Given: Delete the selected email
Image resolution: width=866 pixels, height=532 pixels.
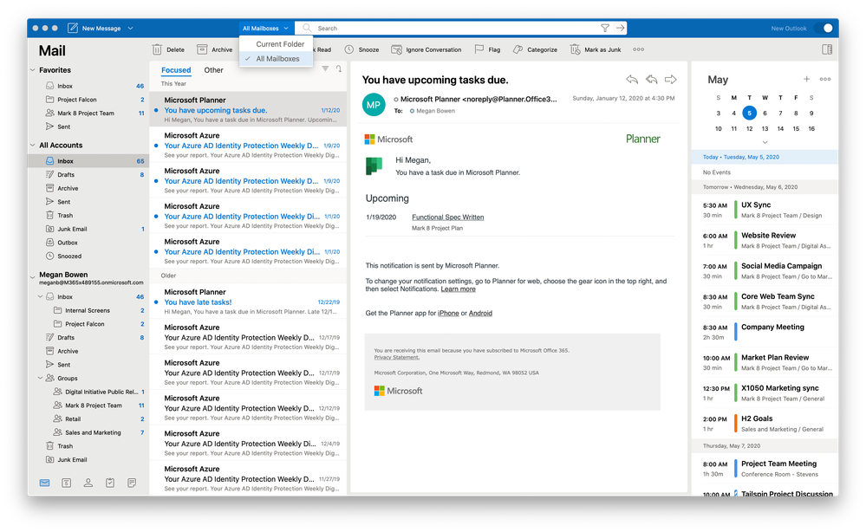Looking at the screenshot, I should coord(168,49).
